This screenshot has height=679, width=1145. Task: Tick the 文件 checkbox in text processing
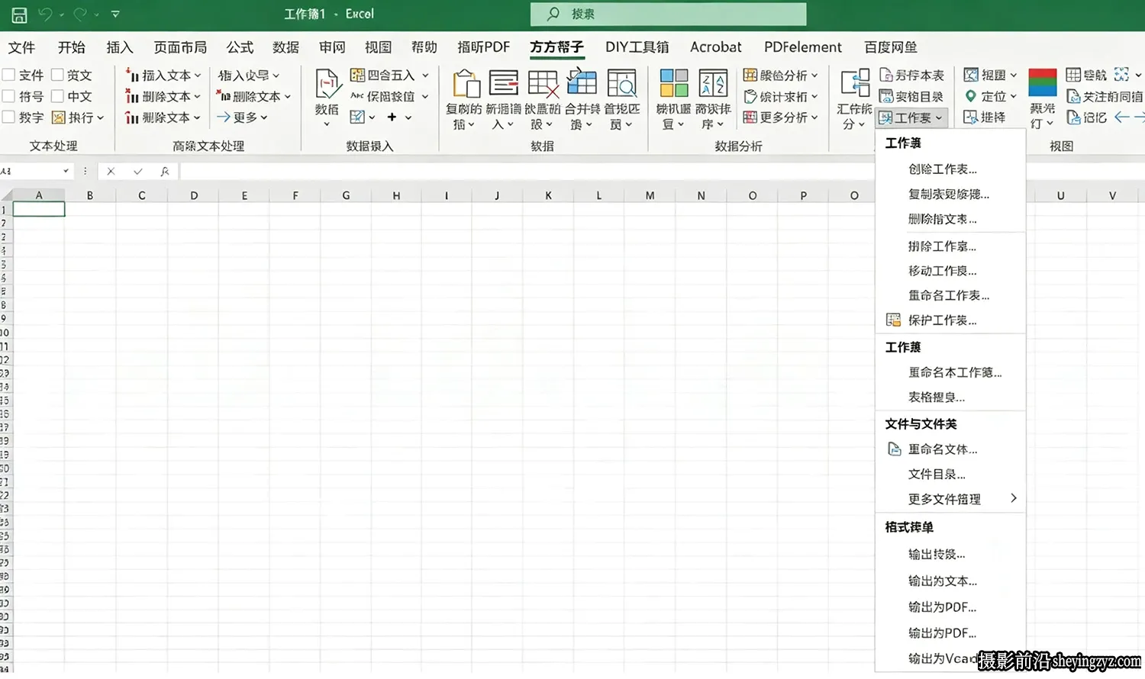(x=9, y=75)
